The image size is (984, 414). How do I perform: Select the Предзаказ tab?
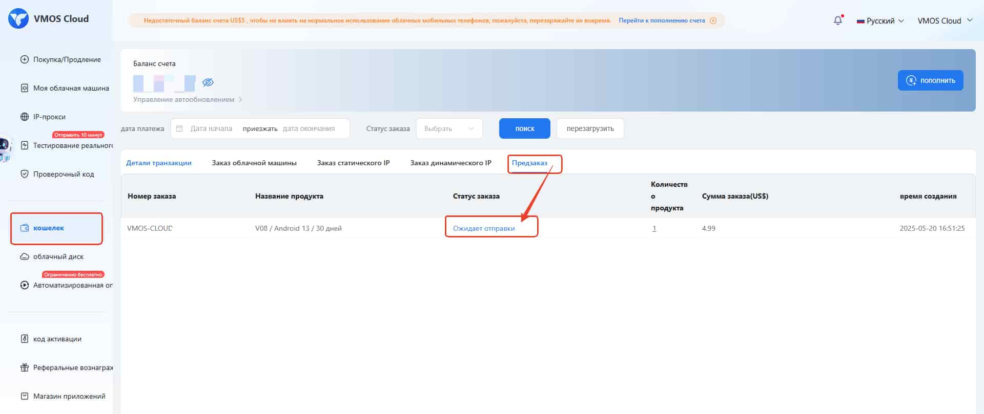click(529, 163)
